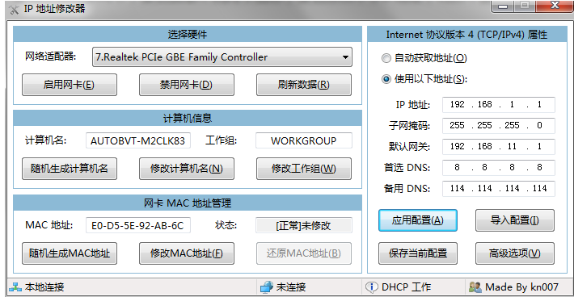Click into the IP 地址 input field
574x297 pixels.
(x=499, y=104)
